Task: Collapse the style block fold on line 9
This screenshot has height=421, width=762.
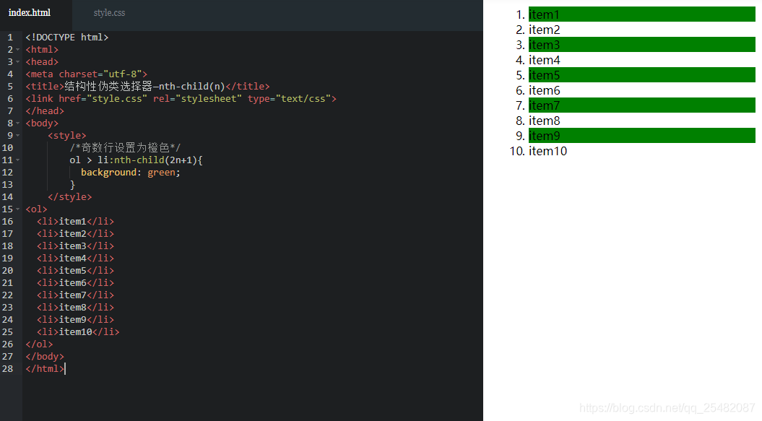Action: coord(18,136)
